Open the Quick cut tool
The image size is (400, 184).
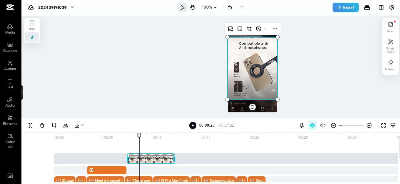(10, 140)
